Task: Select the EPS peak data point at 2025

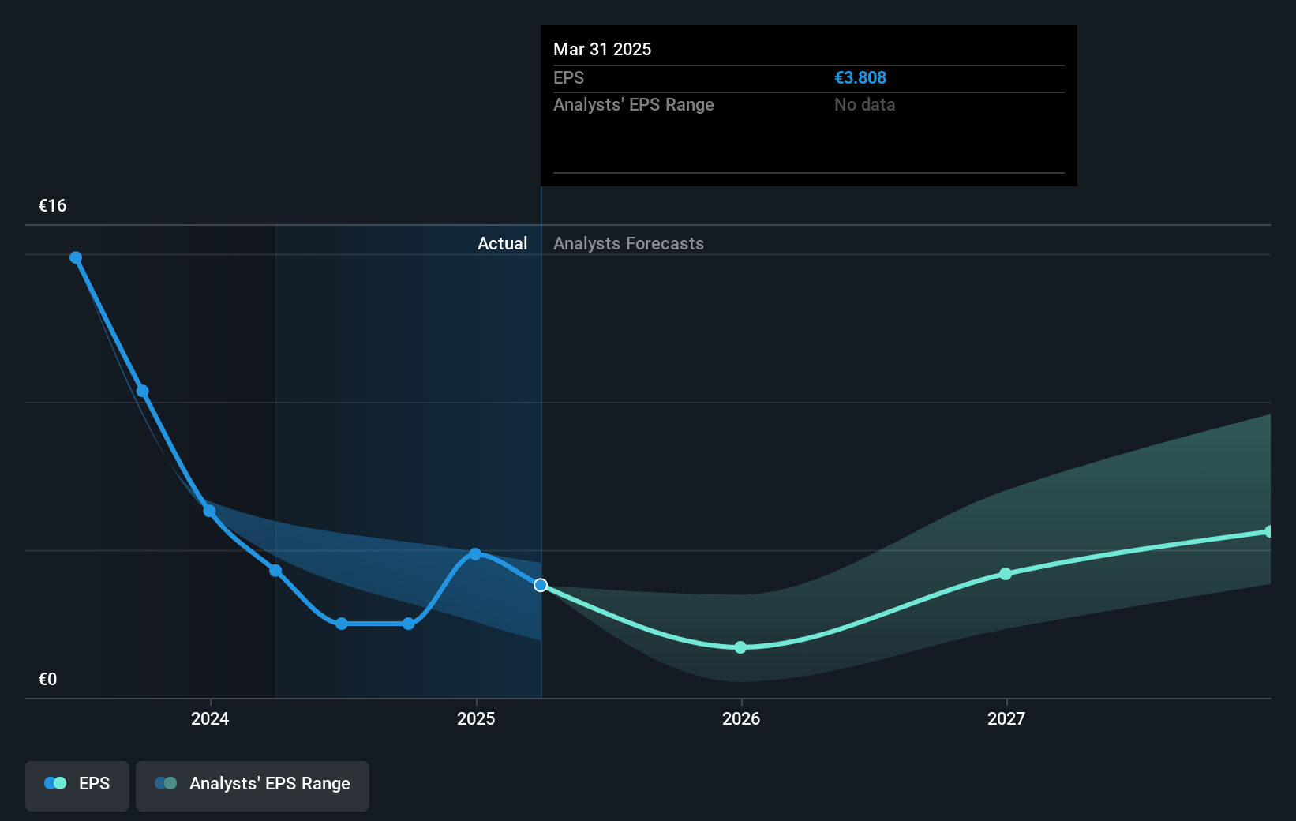Action: point(475,554)
